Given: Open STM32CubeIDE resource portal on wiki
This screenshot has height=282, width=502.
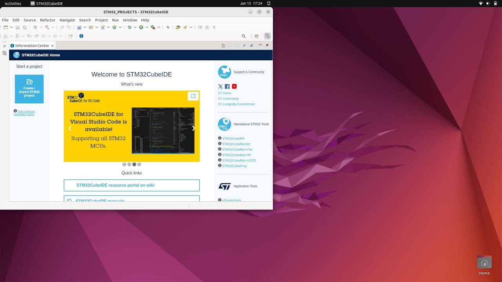Looking at the screenshot, I should click(x=132, y=185).
